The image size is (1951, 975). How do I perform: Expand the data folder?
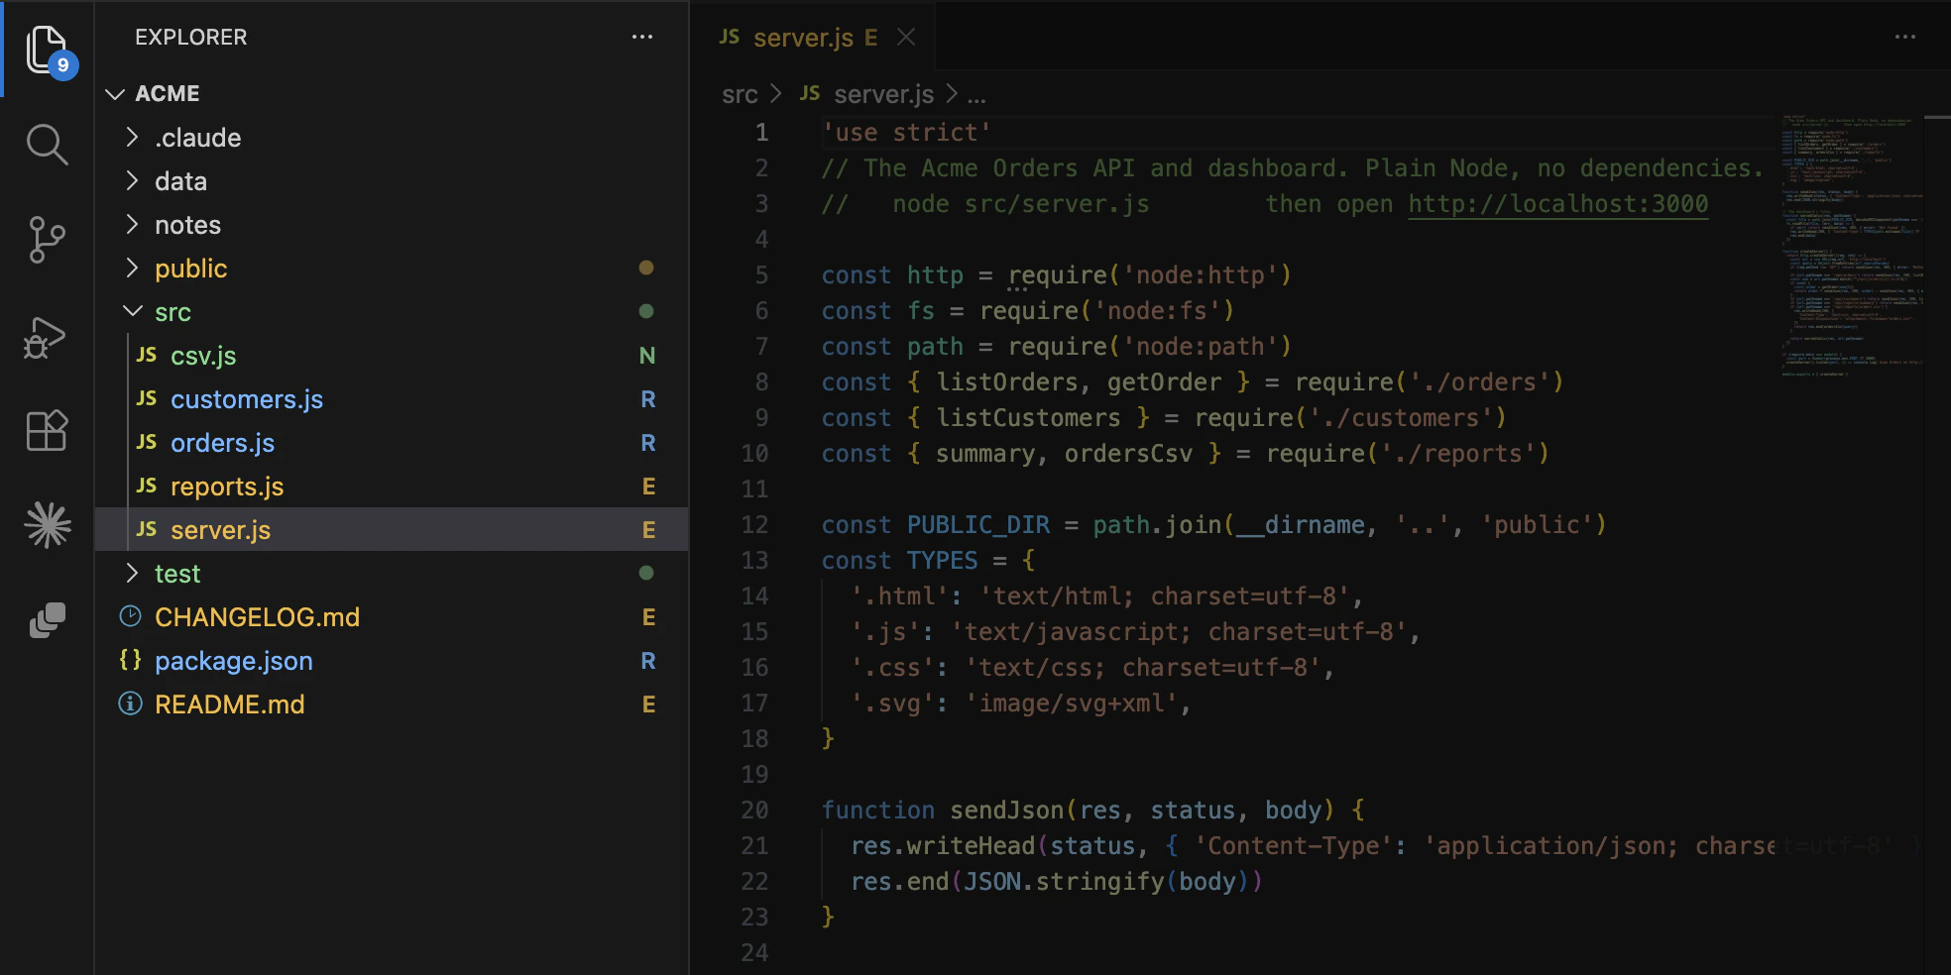132,180
